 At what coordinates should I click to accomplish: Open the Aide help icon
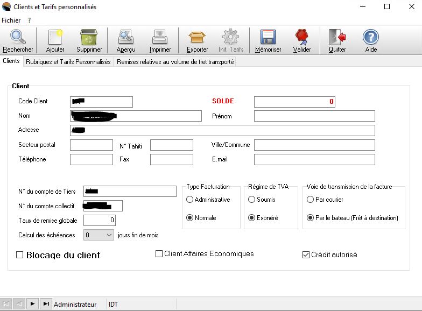click(x=371, y=38)
